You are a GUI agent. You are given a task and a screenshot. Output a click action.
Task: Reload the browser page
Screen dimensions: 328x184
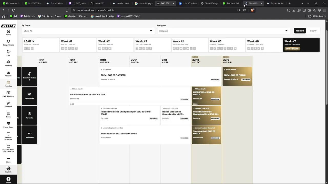click(x=14, y=10)
